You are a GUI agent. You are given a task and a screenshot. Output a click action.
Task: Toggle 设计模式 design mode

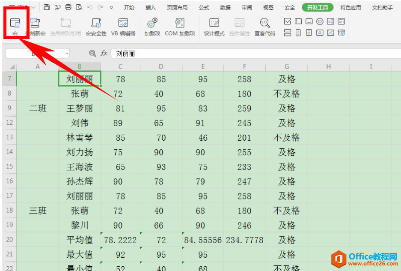tap(214, 27)
